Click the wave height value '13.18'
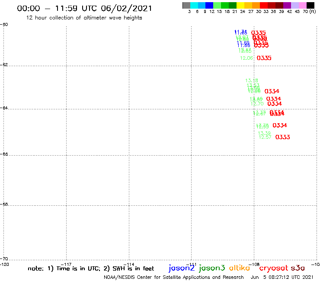 [252, 80]
